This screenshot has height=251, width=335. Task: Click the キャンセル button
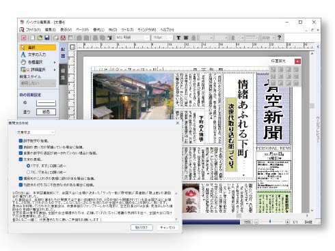[167, 227]
